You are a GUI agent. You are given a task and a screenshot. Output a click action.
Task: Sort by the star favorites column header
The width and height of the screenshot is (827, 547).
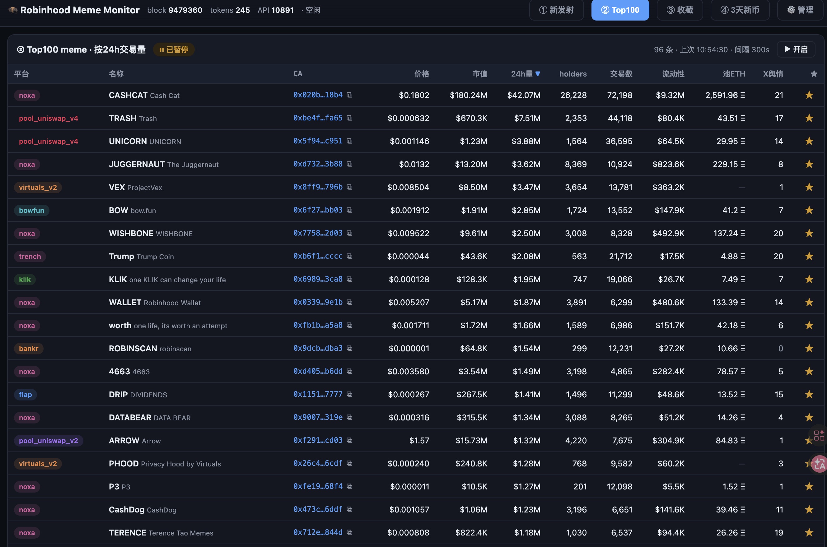click(814, 74)
